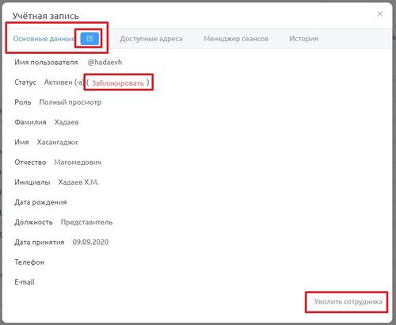The image size is (396, 325).
Task: Open the Доступные адреса tab
Action: pos(151,39)
